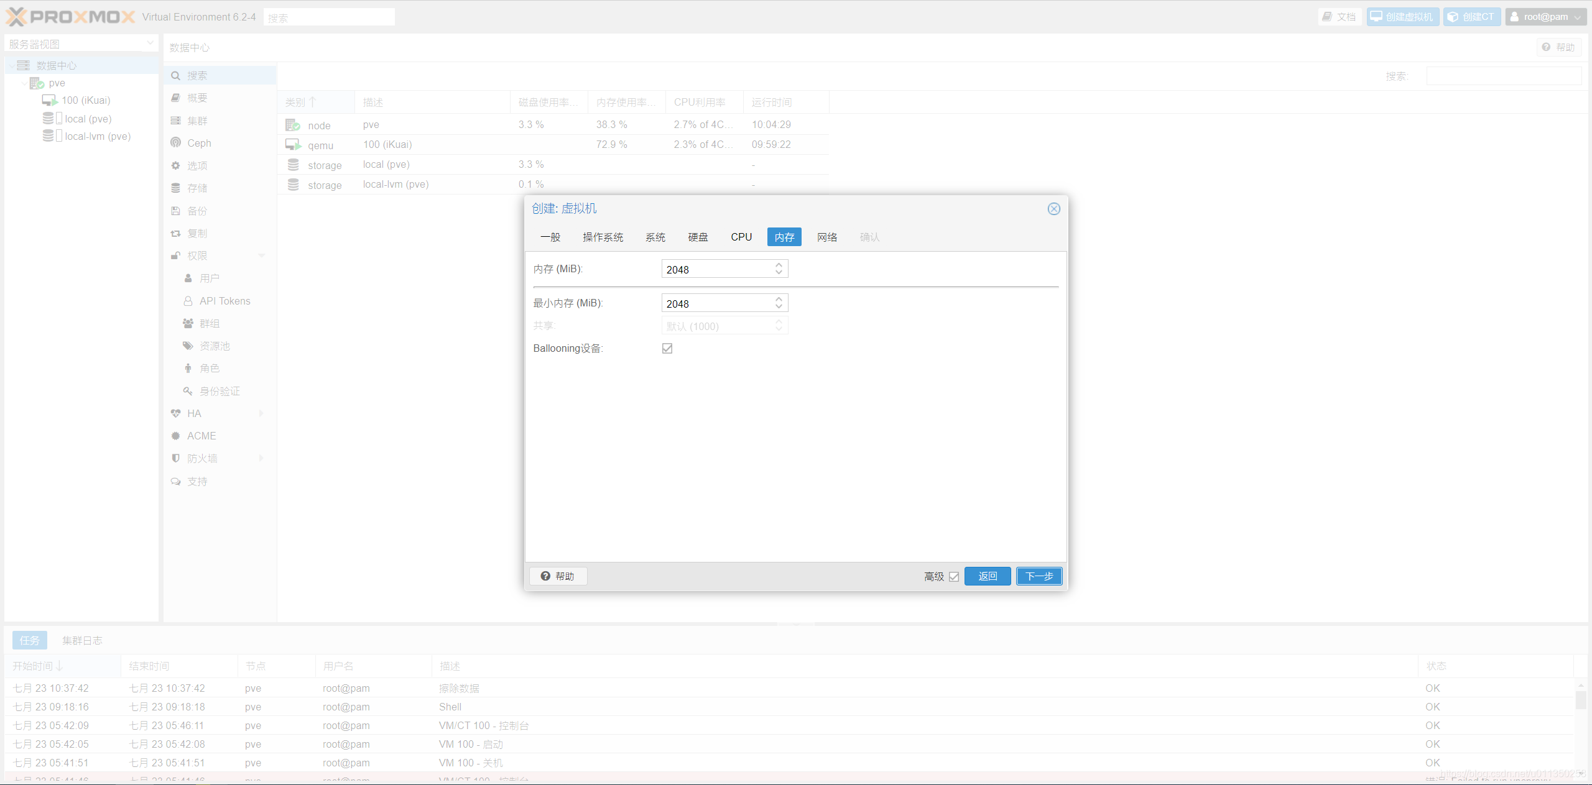Click the Next (下一步) button
This screenshot has width=1592, height=785.
(x=1039, y=576)
